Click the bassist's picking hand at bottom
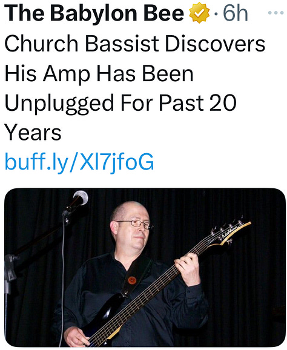Screen dimensions: 287x350 [x=77, y=337]
